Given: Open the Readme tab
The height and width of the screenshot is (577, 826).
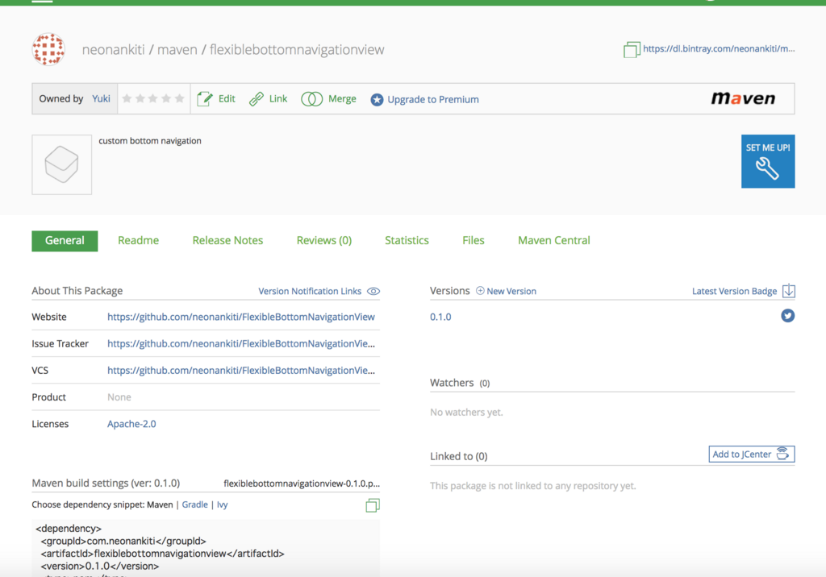Looking at the screenshot, I should pyautogui.click(x=139, y=241).
